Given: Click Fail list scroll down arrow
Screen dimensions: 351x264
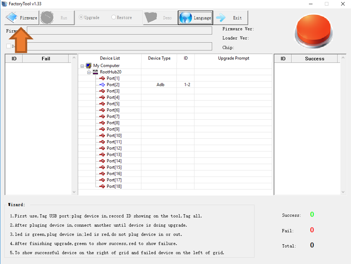Looking at the screenshot, I should click(x=74, y=192).
